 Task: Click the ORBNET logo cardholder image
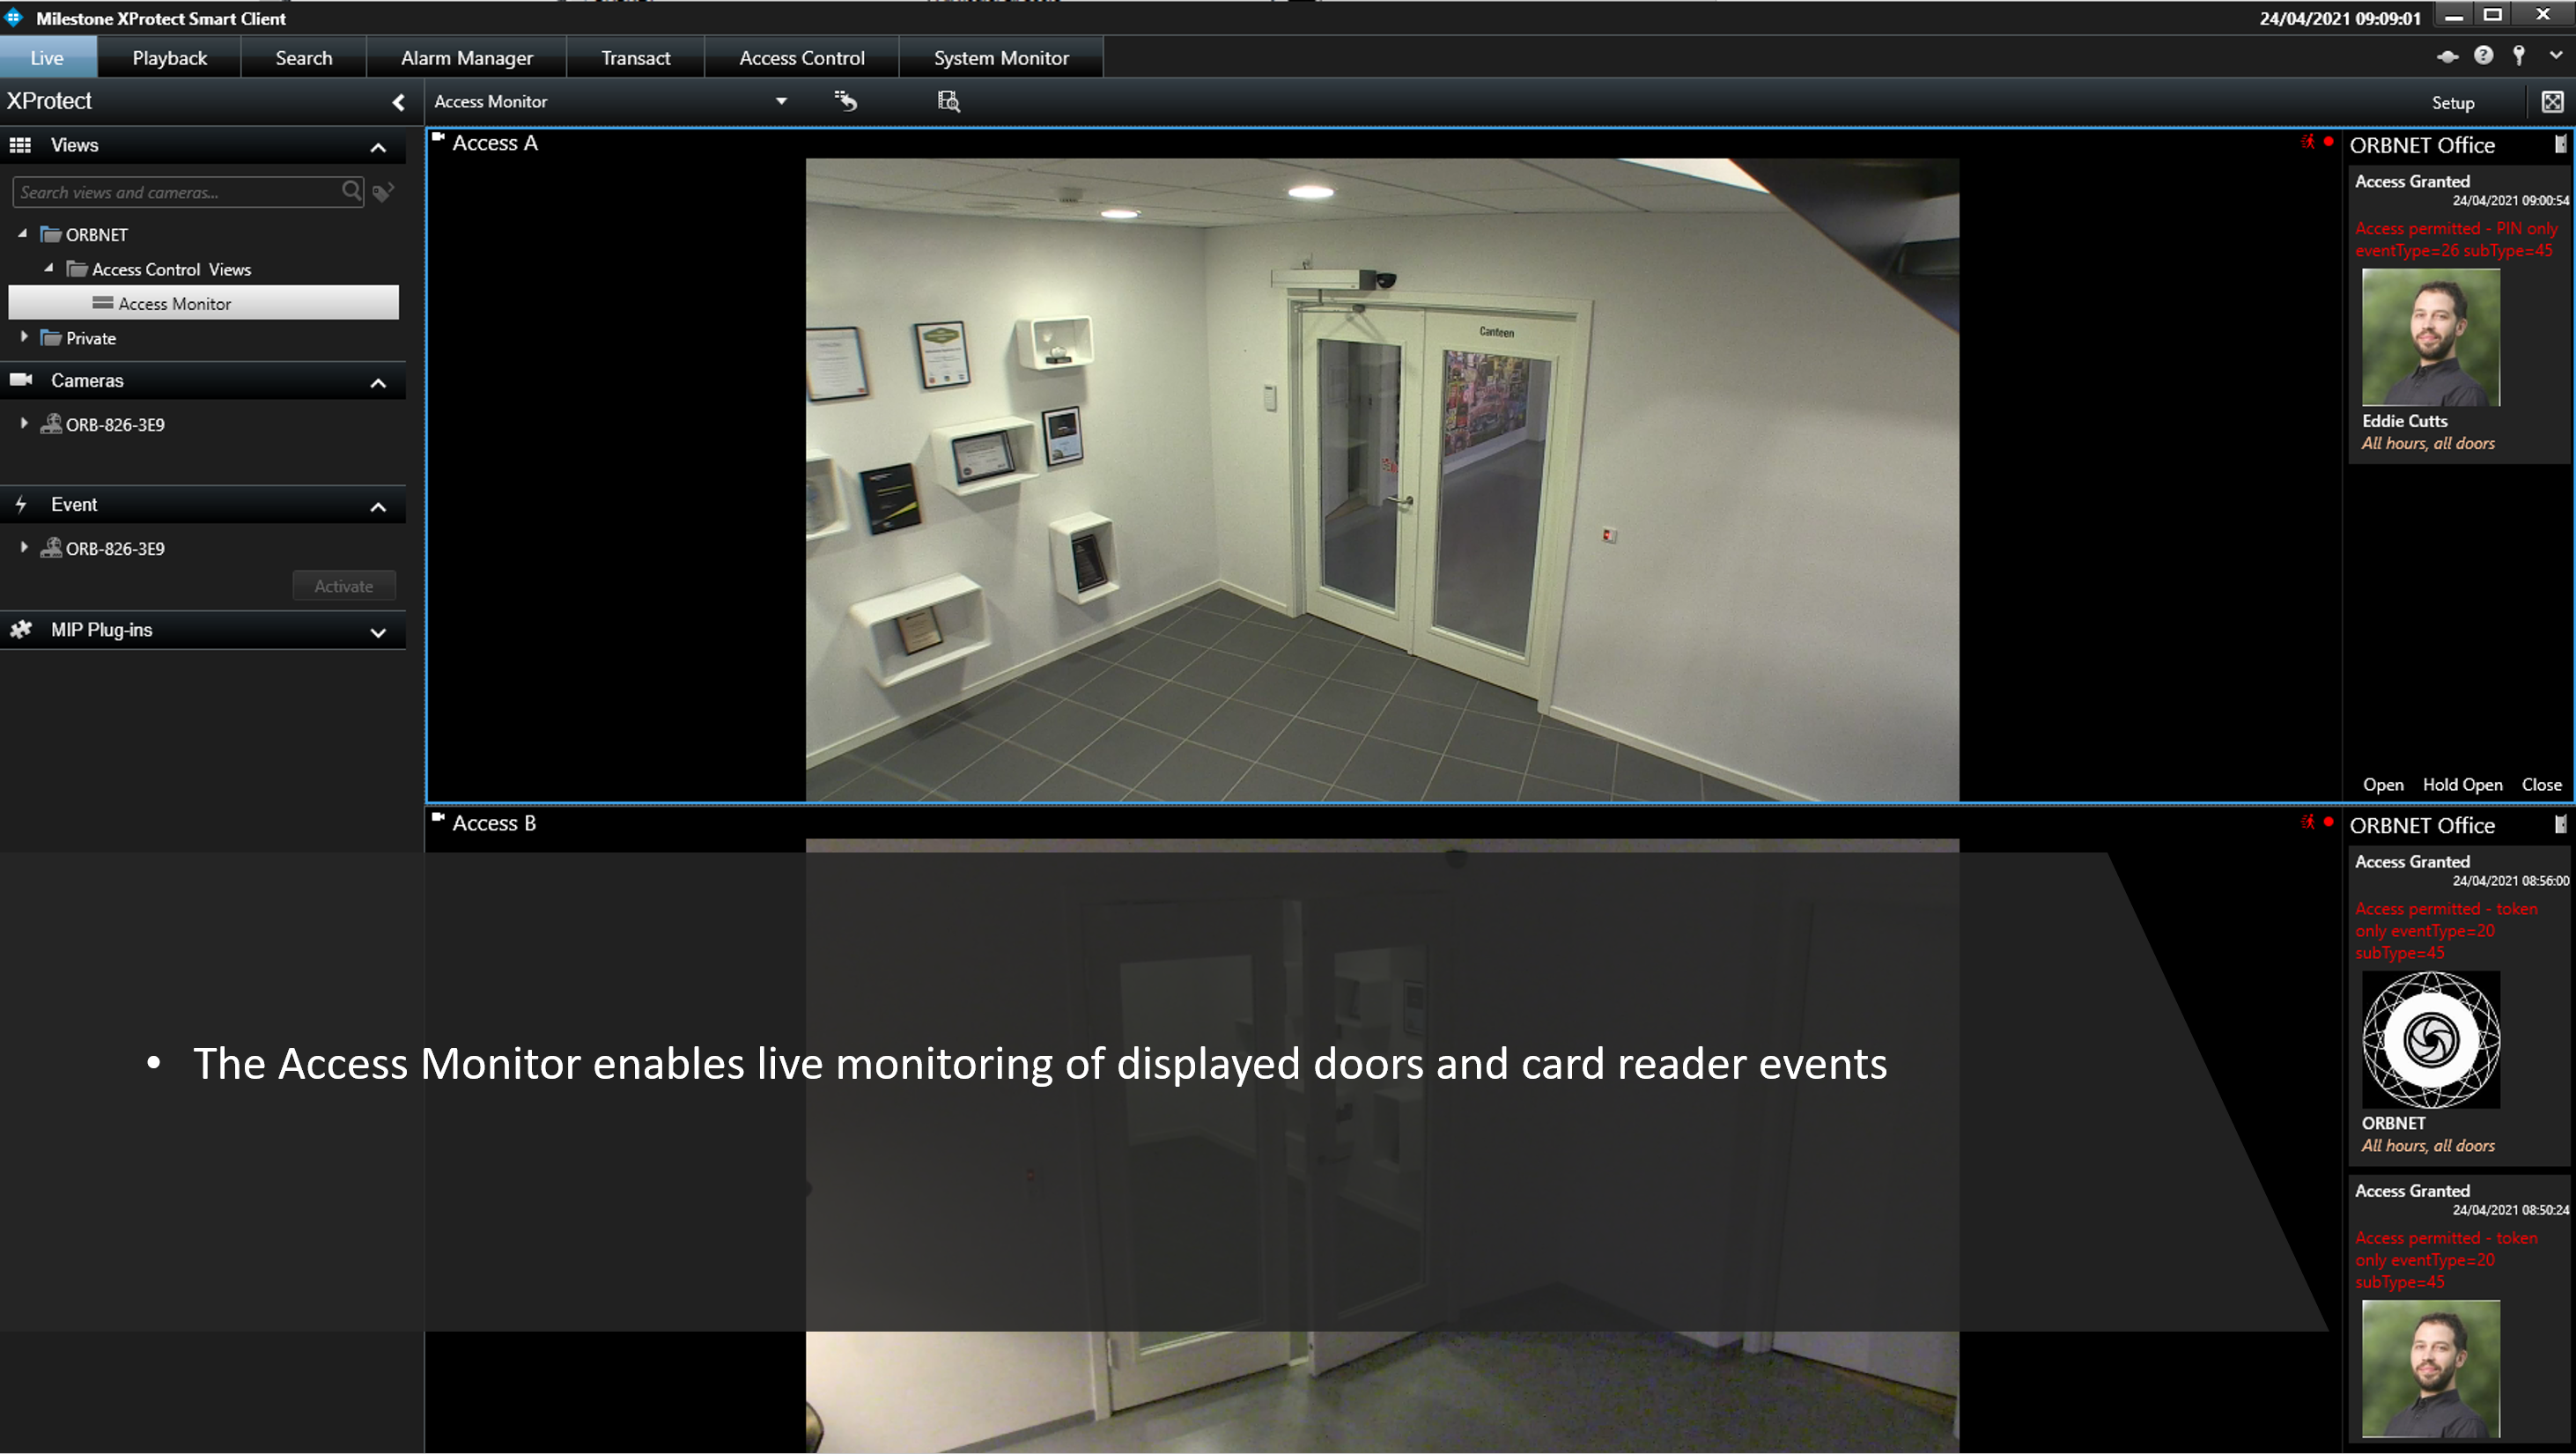[2431, 1039]
